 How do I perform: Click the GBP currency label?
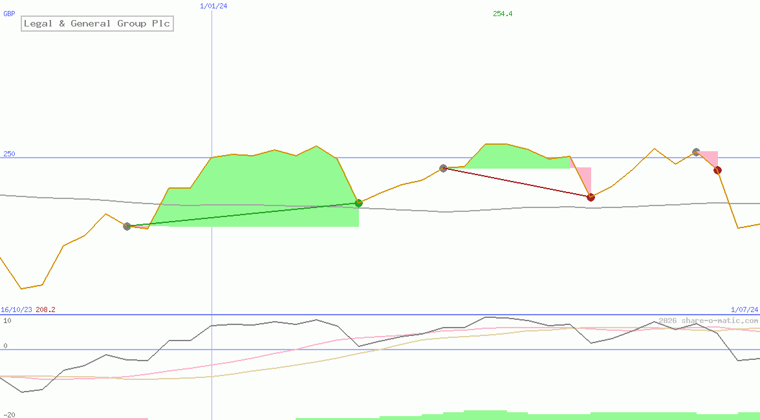9,14
